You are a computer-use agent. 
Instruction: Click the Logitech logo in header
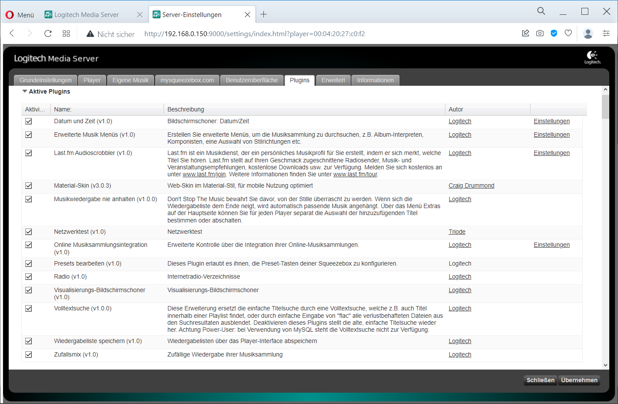592,57
